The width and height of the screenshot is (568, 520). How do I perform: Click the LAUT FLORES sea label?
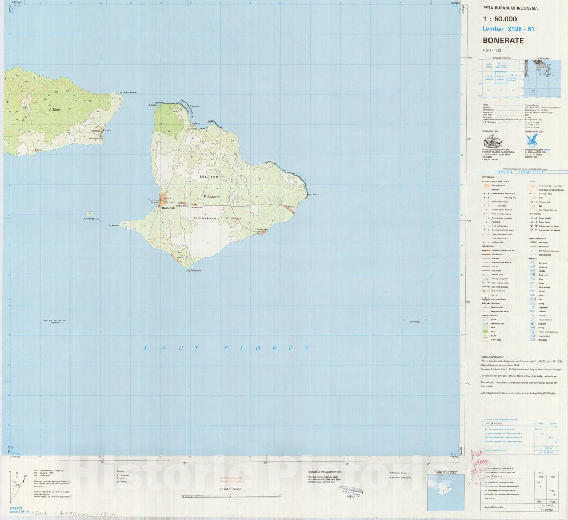click(226, 348)
